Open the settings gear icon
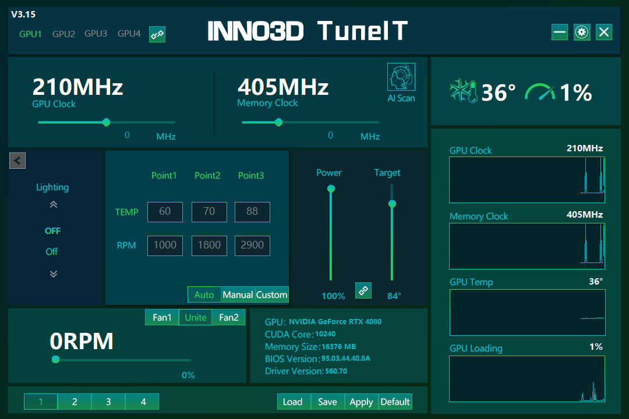 tap(581, 32)
